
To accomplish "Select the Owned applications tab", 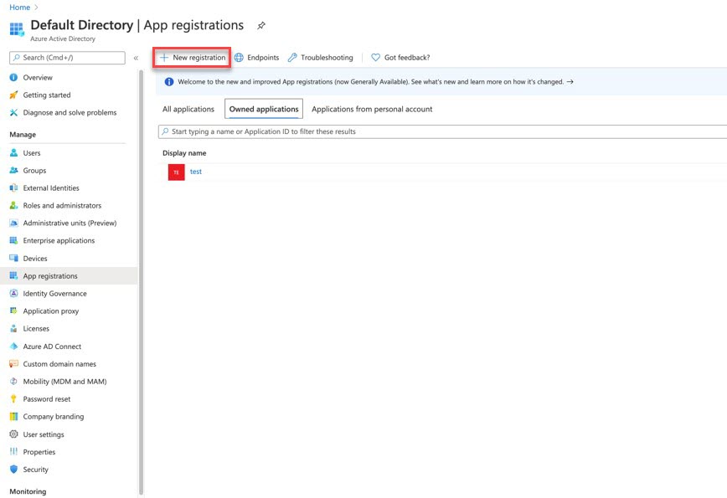I will tap(264, 110).
